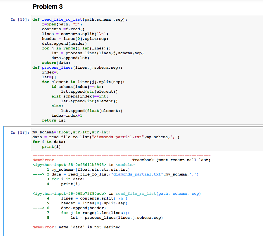This screenshot has width=263, height=236.
Task: Click the Problem 3 heading
Action: point(47,7)
